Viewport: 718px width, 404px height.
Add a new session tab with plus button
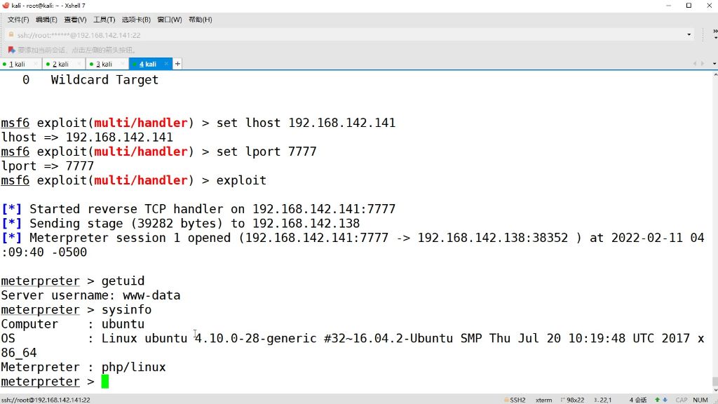pyautogui.click(x=177, y=64)
